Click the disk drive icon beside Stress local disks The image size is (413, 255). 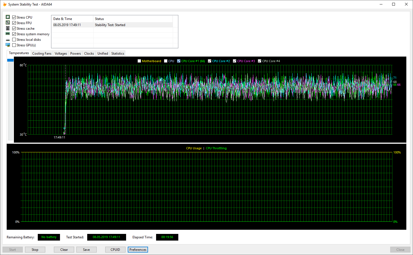point(8,40)
